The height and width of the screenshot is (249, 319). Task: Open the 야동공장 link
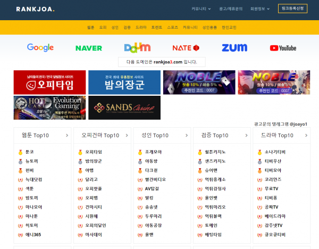pyautogui.click(x=153, y=226)
